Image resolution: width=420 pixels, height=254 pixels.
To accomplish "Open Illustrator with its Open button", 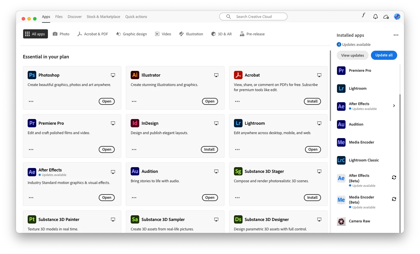I will [x=210, y=101].
